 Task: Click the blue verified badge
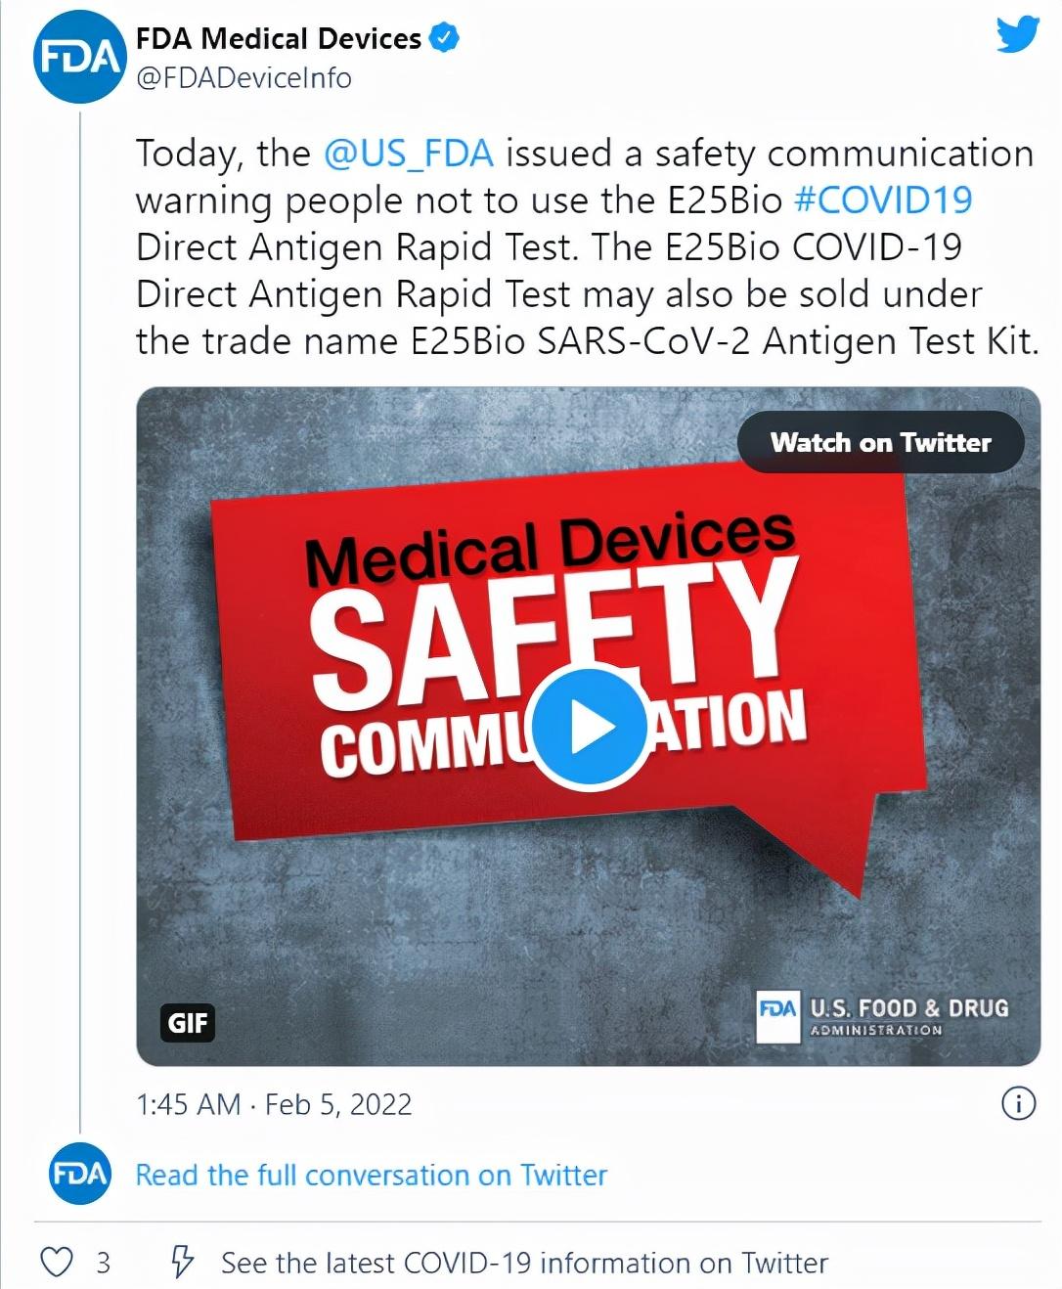tap(445, 38)
